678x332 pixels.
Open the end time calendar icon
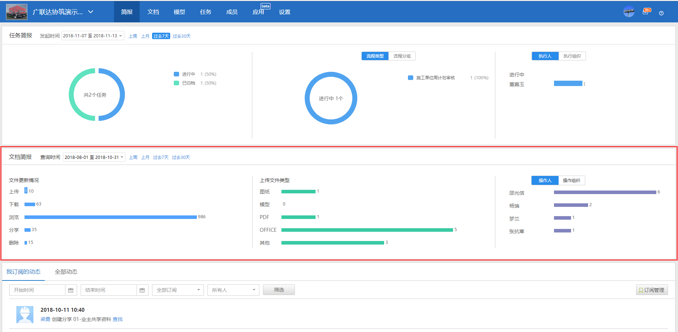pos(142,290)
